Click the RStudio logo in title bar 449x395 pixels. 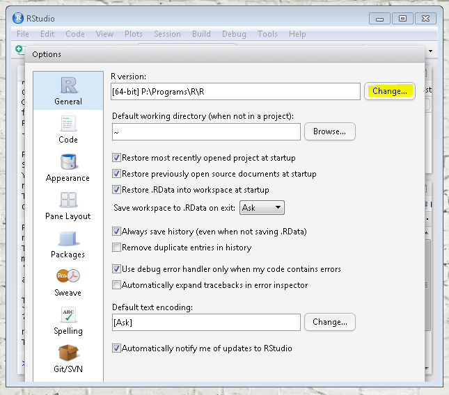pos(18,18)
